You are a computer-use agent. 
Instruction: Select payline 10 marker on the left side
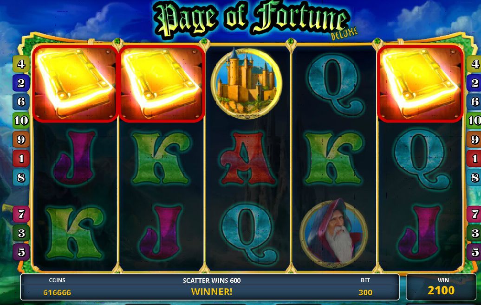tap(21, 121)
